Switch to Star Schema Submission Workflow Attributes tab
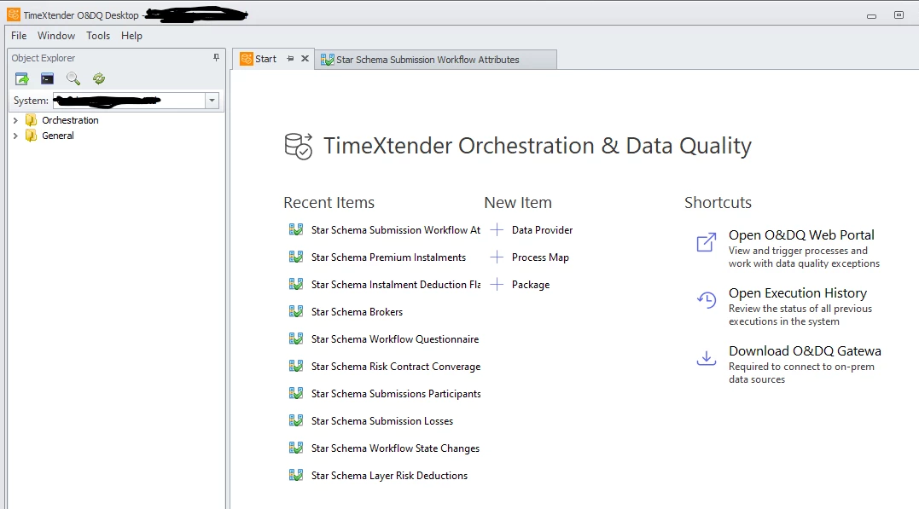Image resolution: width=919 pixels, height=509 pixels. [x=435, y=60]
